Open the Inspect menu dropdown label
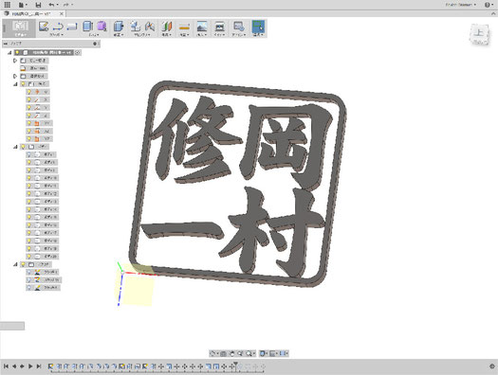 coord(185,34)
